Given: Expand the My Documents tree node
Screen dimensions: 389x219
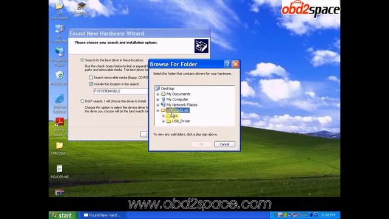Looking at the screenshot, I should [x=158, y=94].
